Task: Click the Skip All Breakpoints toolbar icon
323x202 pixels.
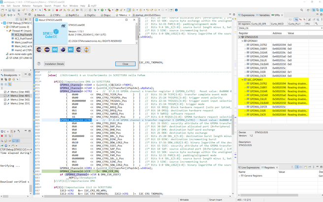Action: [40, 10]
